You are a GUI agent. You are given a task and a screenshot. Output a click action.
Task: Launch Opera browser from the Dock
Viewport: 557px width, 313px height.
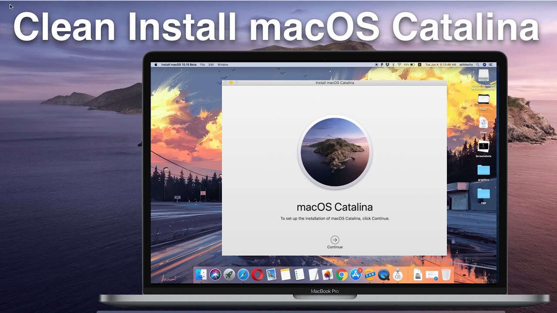pyautogui.click(x=257, y=274)
